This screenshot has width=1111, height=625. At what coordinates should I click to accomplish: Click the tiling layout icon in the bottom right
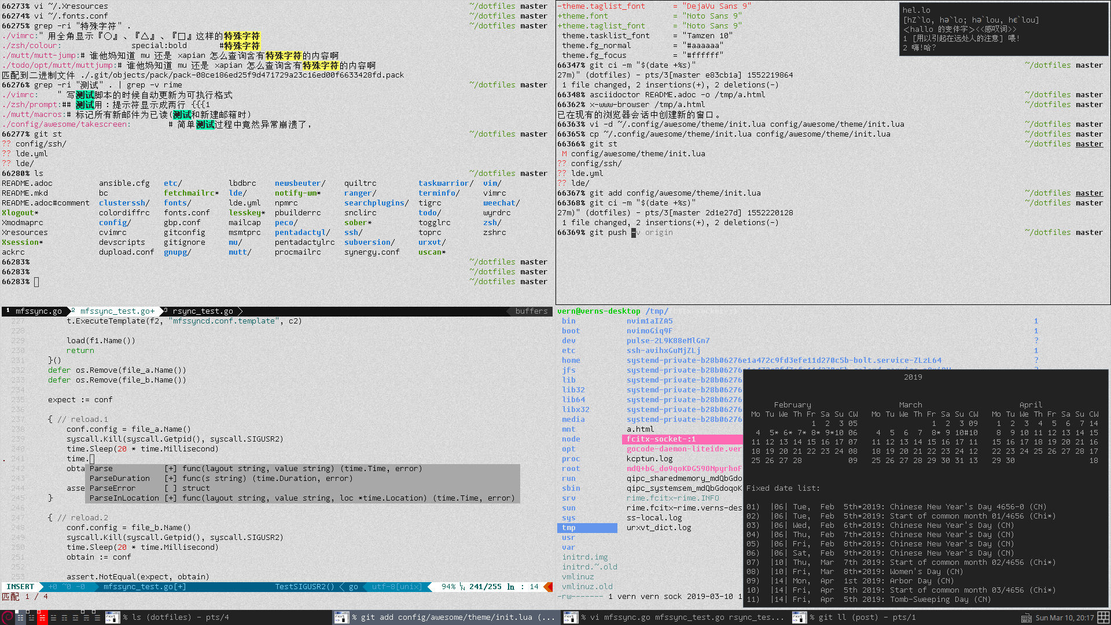(1103, 617)
